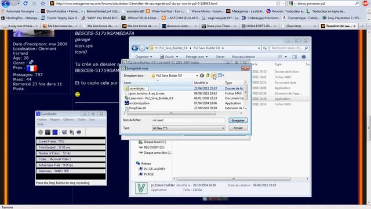Toggle the Explorer preview pane icon
The image size is (371, 209).
click(294, 57)
